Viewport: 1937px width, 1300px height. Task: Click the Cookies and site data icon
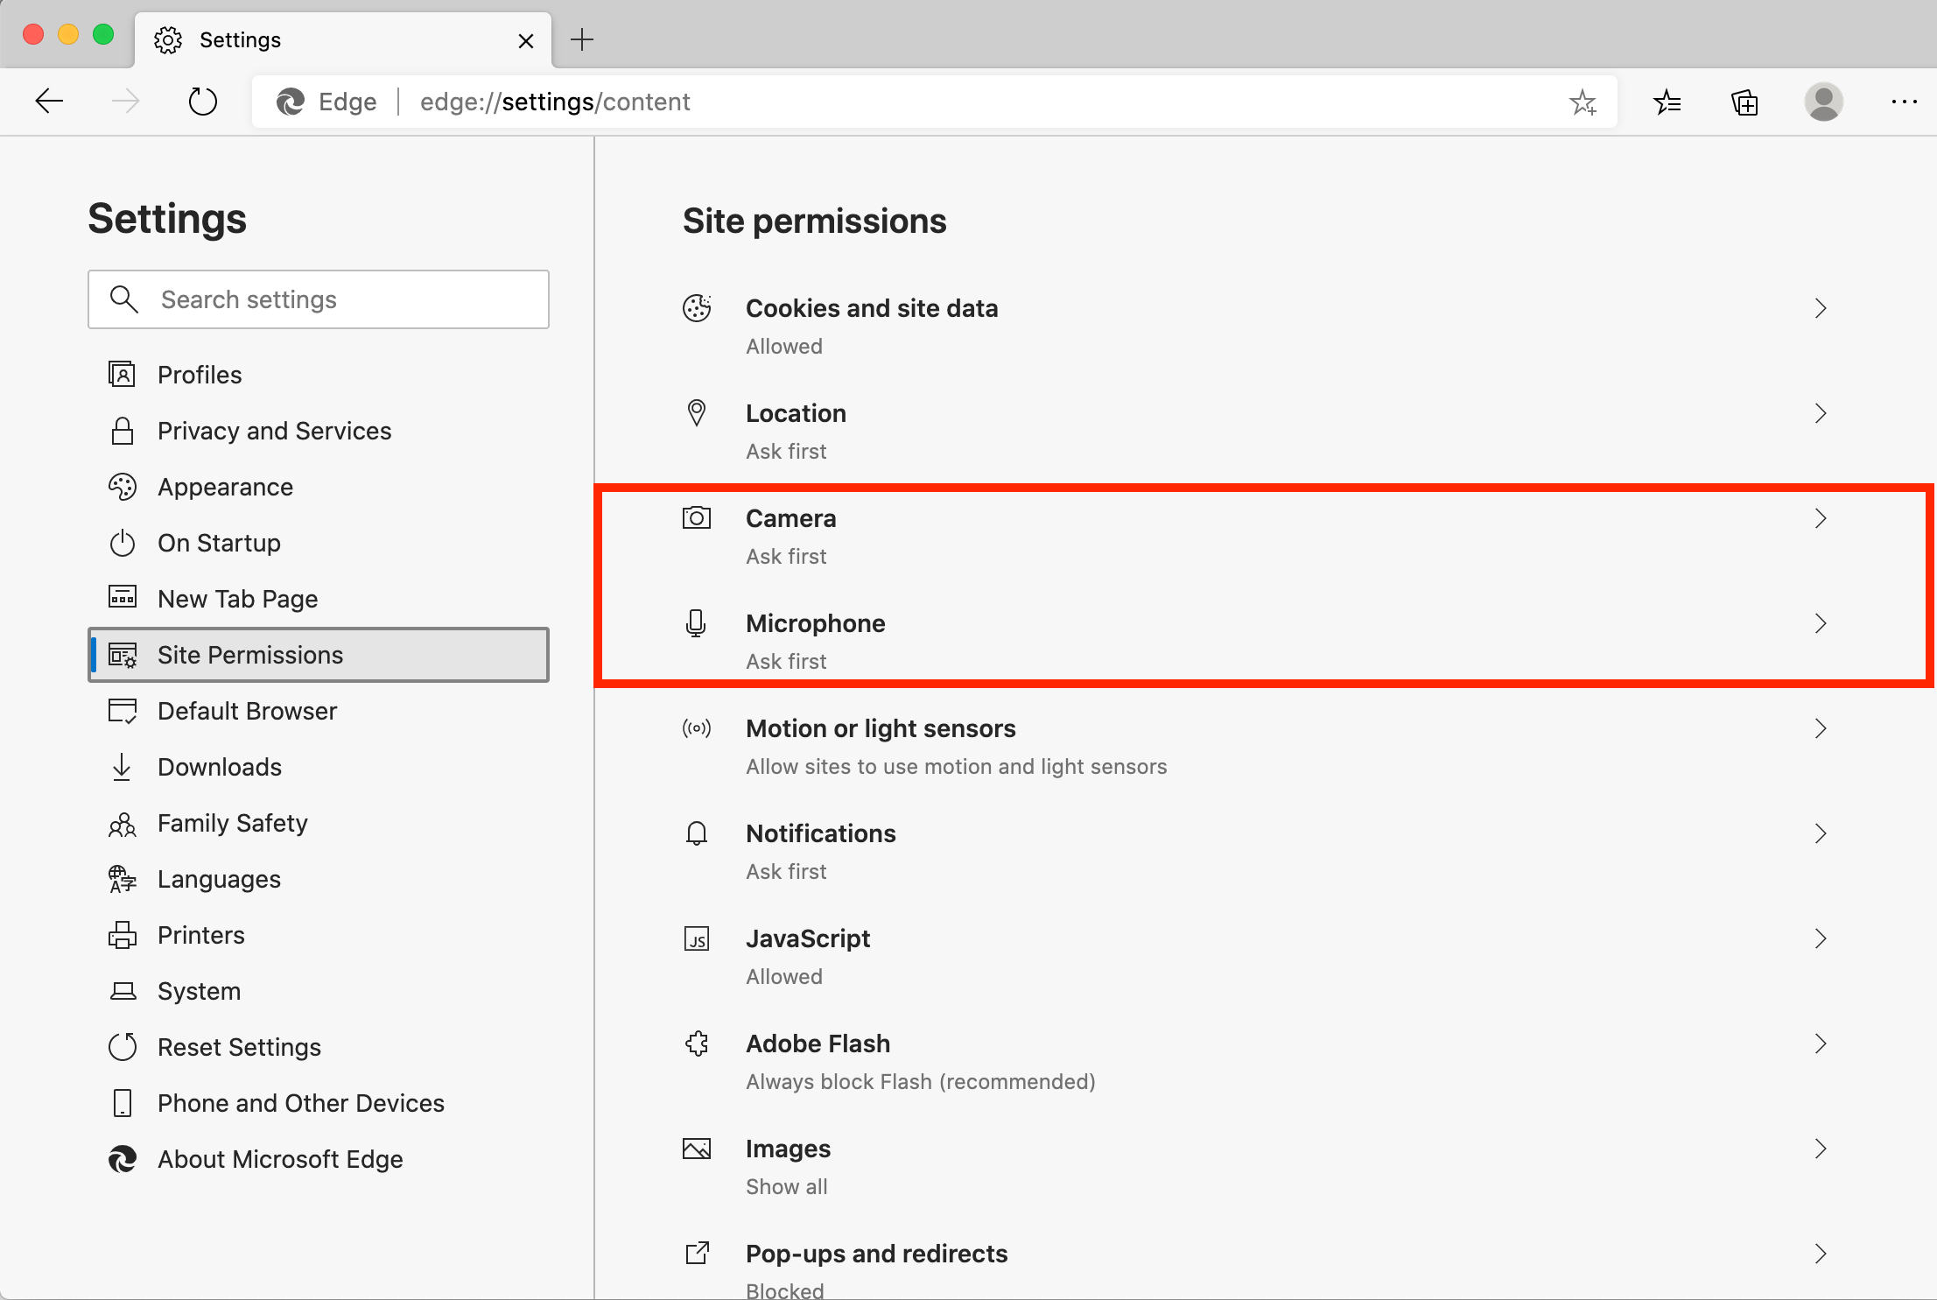point(697,308)
